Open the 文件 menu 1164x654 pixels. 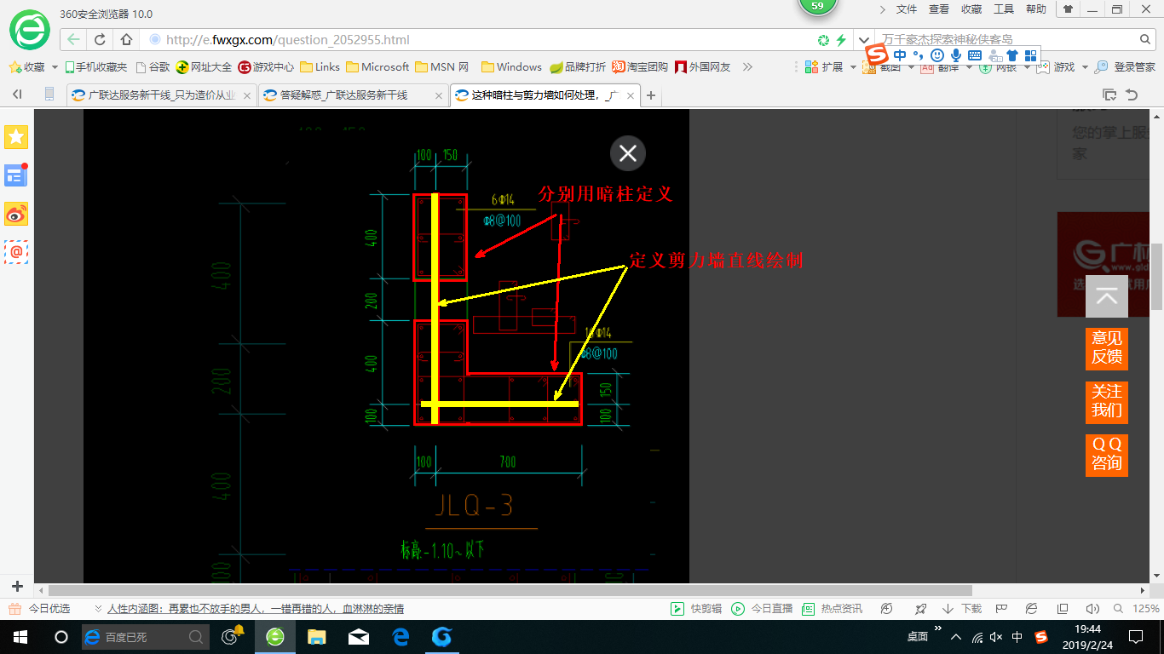907,9
